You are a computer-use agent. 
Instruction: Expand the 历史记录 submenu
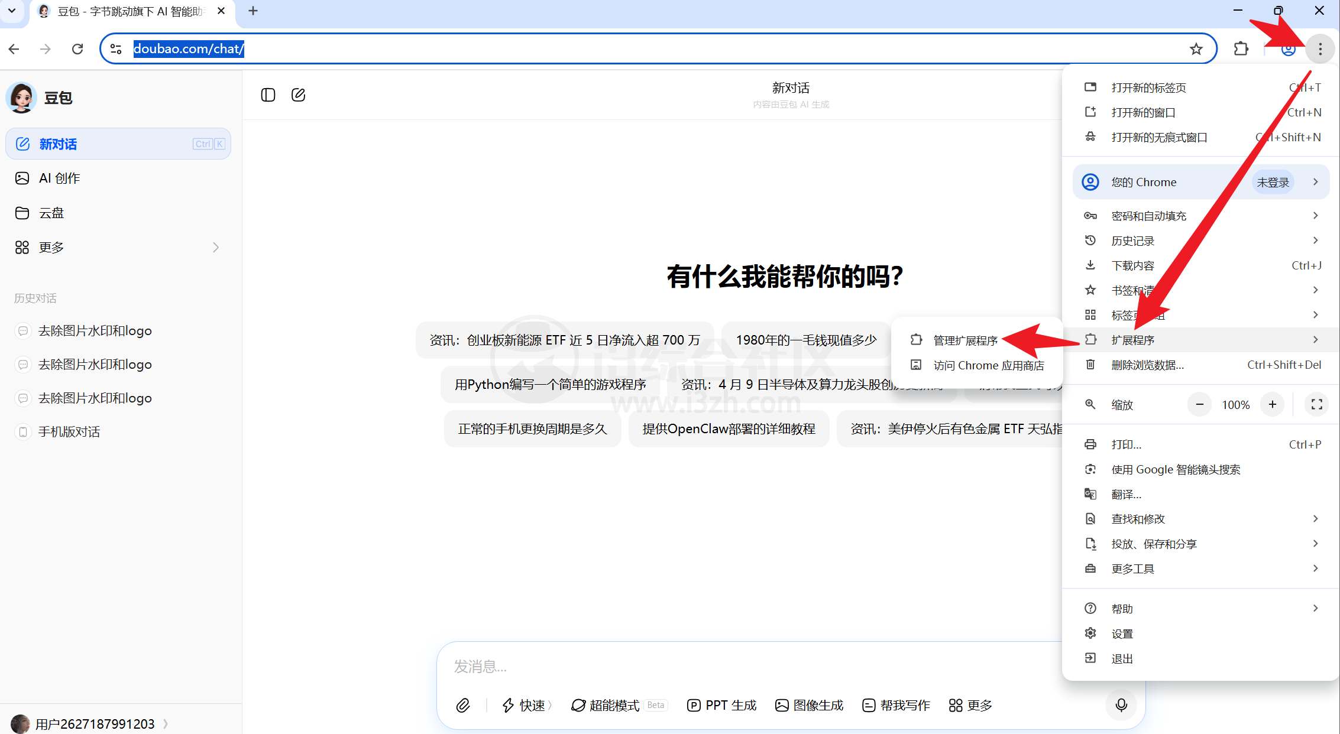coord(1315,241)
